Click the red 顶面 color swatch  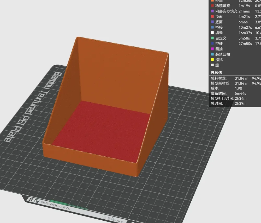click(x=212, y=16)
